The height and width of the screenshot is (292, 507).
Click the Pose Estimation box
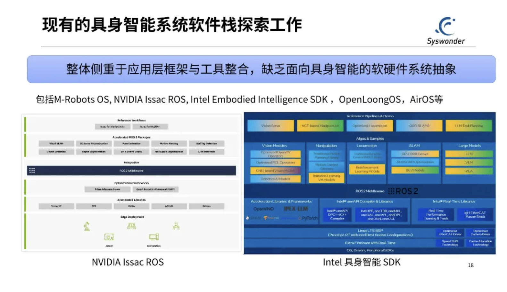131,143
